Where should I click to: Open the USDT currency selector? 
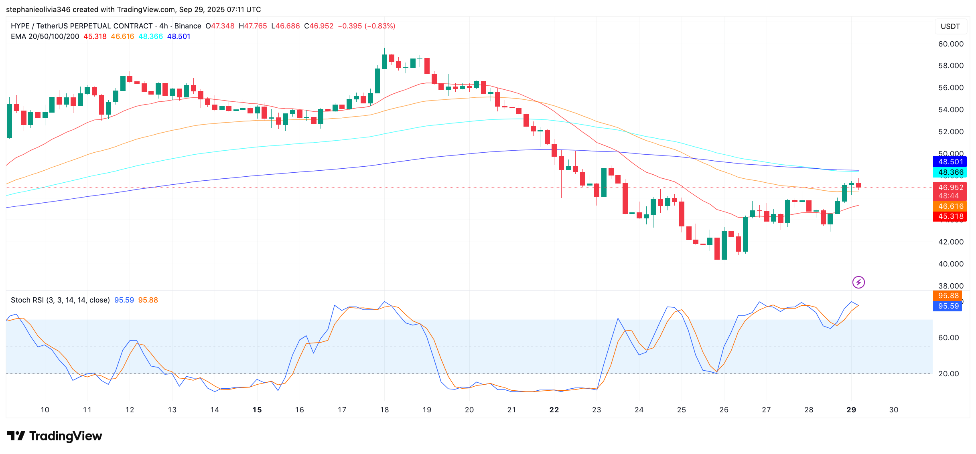[x=950, y=26]
